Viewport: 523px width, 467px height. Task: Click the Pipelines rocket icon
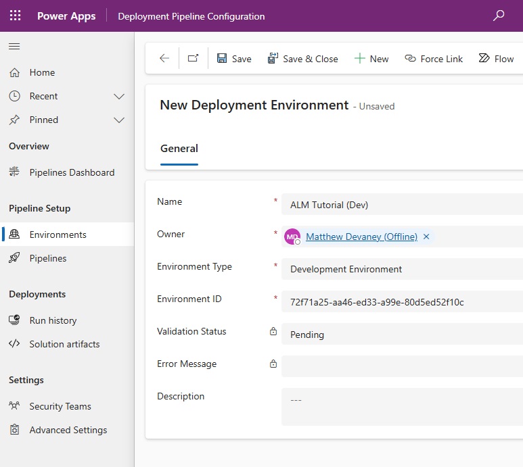coord(14,257)
